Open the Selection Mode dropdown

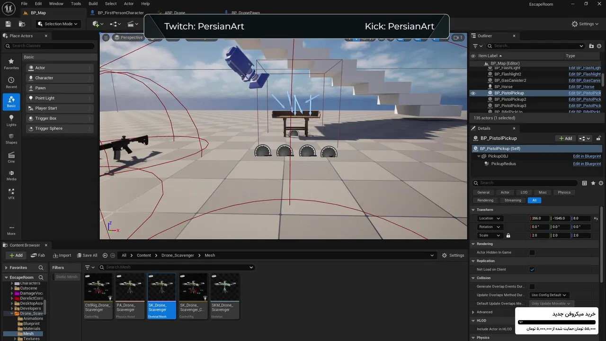click(x=58, y=24)
